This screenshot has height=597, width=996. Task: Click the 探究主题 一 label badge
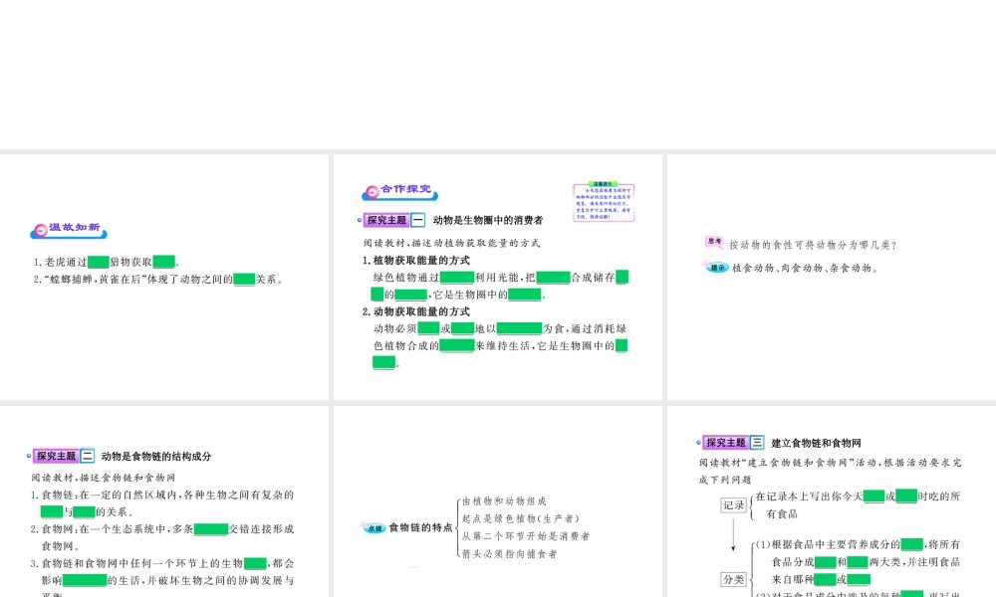393,220
